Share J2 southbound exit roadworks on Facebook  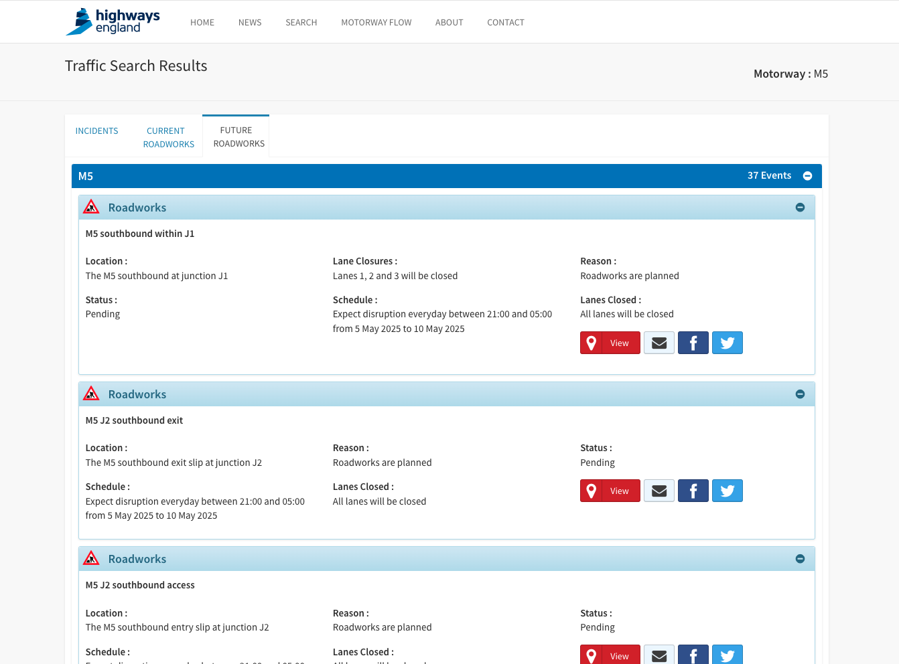pos(693,491)
